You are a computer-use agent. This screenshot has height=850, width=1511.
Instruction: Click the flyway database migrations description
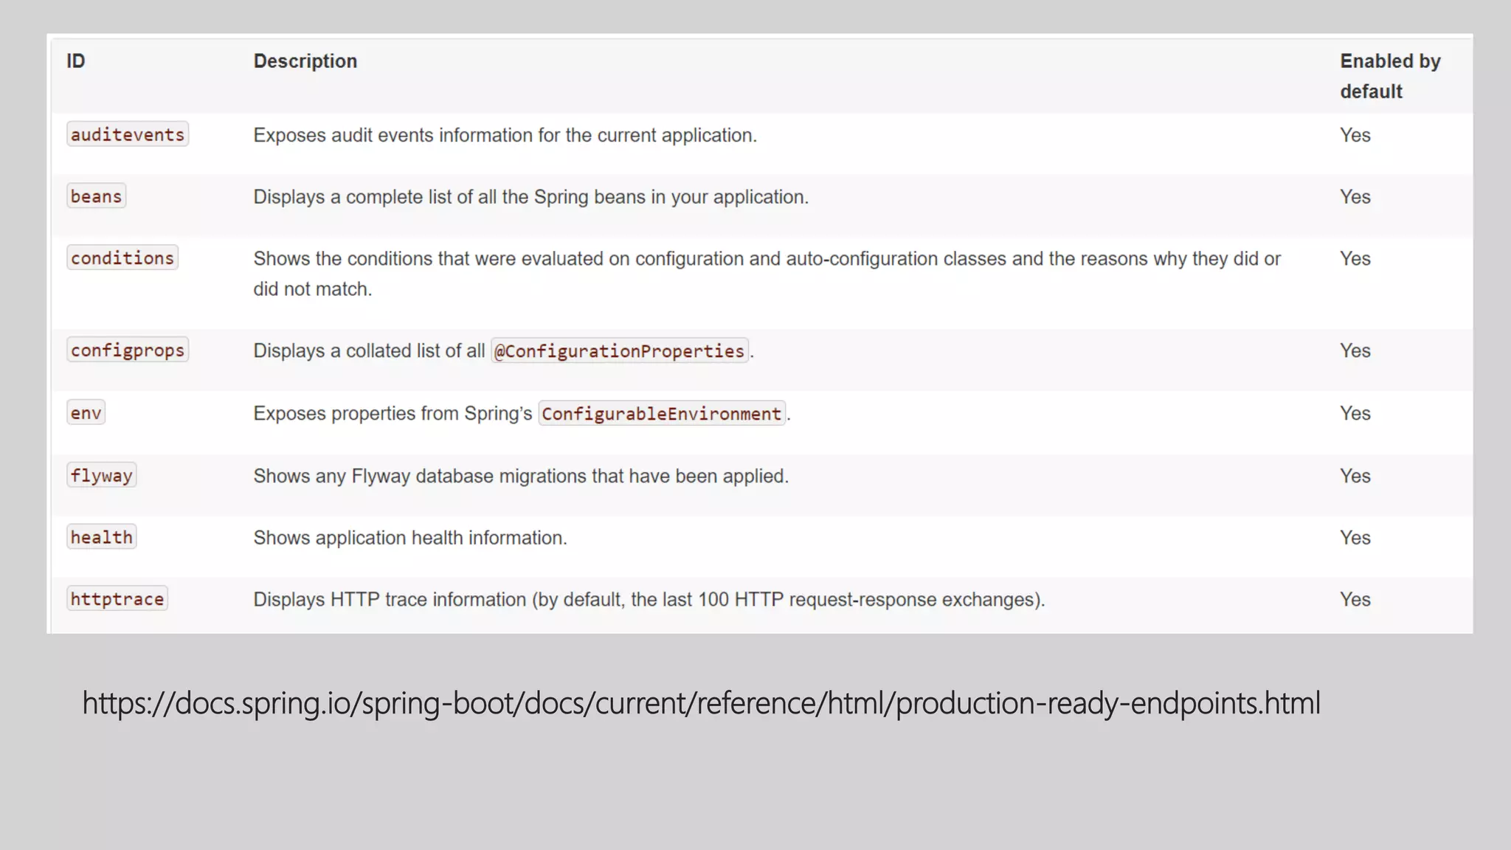click(521, 476)
